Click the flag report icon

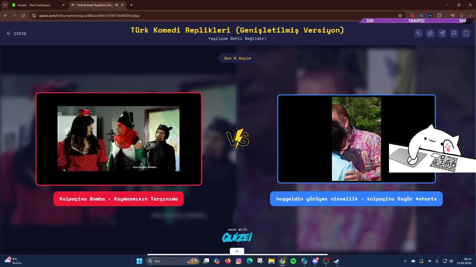pos(454,33)
